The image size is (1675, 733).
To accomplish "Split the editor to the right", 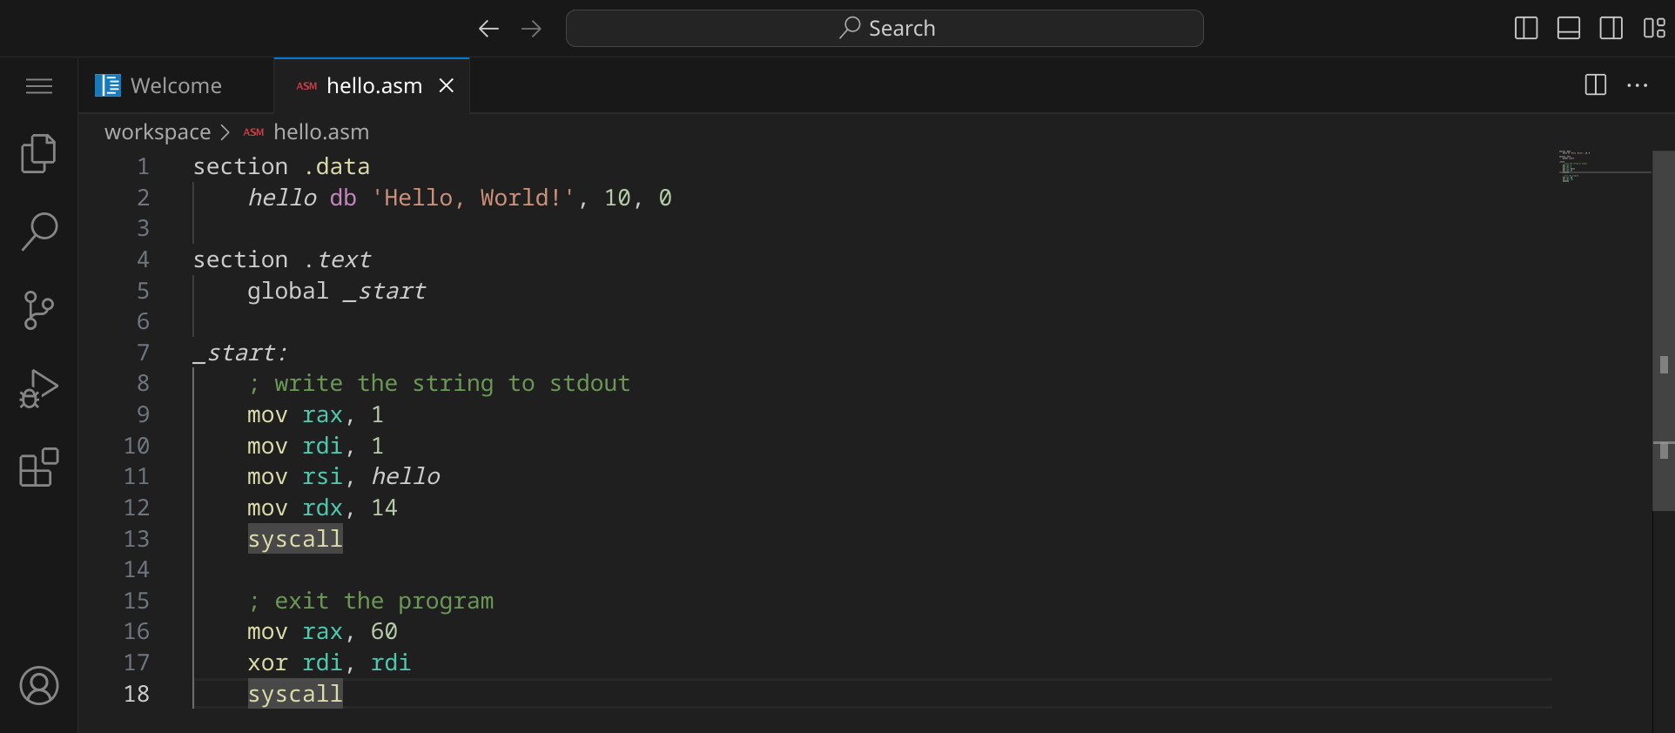I will [x=1595, y=85].
